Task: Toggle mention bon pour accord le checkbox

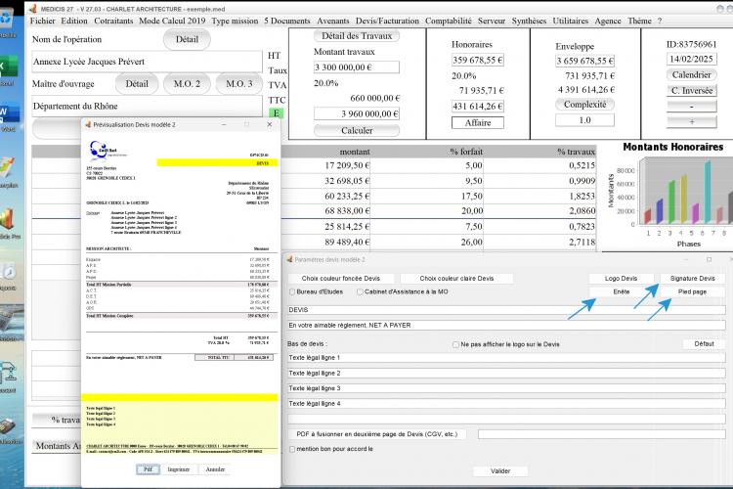Action: 292,449
